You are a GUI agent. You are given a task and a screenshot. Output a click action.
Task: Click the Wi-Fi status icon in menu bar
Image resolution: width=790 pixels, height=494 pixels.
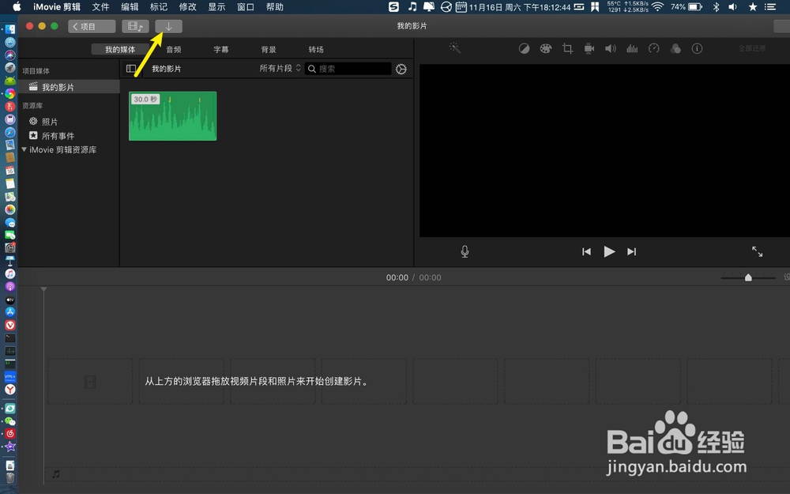(657, 6)
